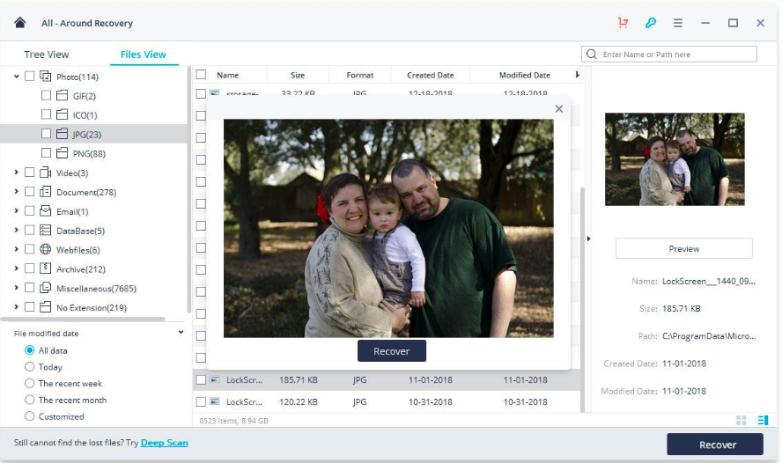Switch to thumbnail grid view icon
Viewport: 782px width, 463px height.
tap(741, 421)
